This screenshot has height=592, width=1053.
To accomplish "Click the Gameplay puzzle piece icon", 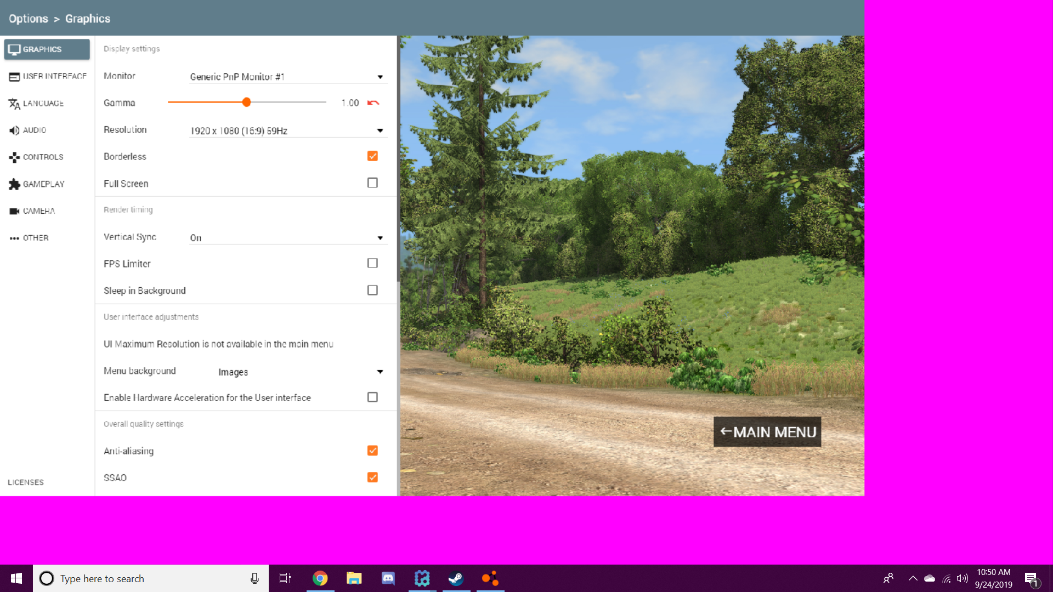I will pyautogui.click(x=14, y=184).
